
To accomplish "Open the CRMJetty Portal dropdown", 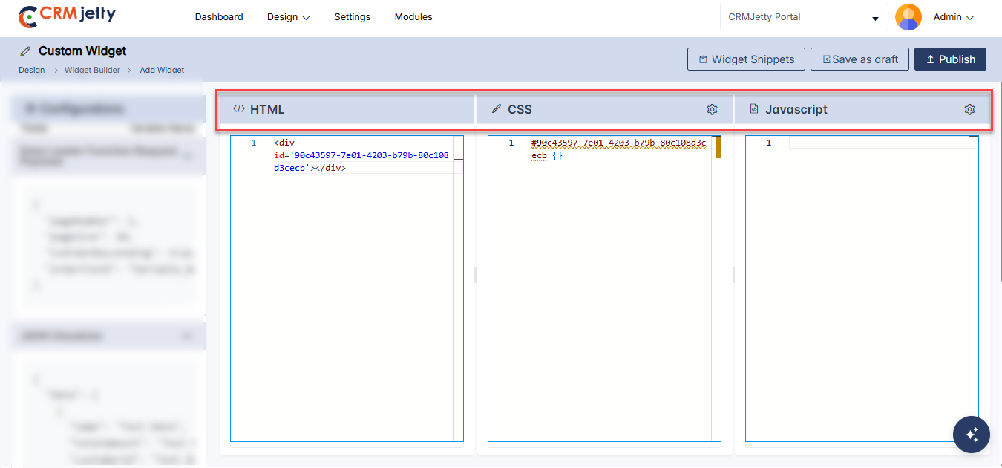I will pos(803,17).
